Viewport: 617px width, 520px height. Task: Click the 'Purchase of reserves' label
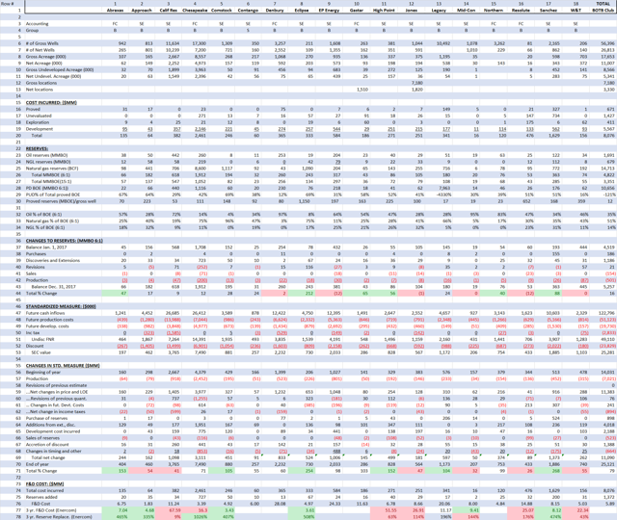click(47, 418)
